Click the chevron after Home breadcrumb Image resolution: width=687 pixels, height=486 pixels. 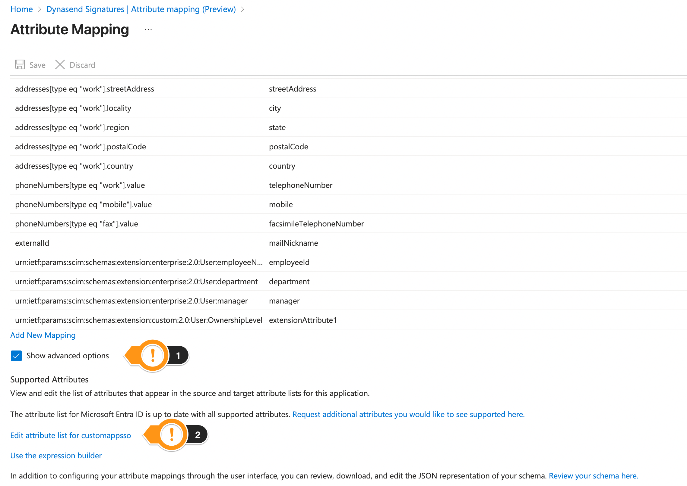[x=40, y=9]
